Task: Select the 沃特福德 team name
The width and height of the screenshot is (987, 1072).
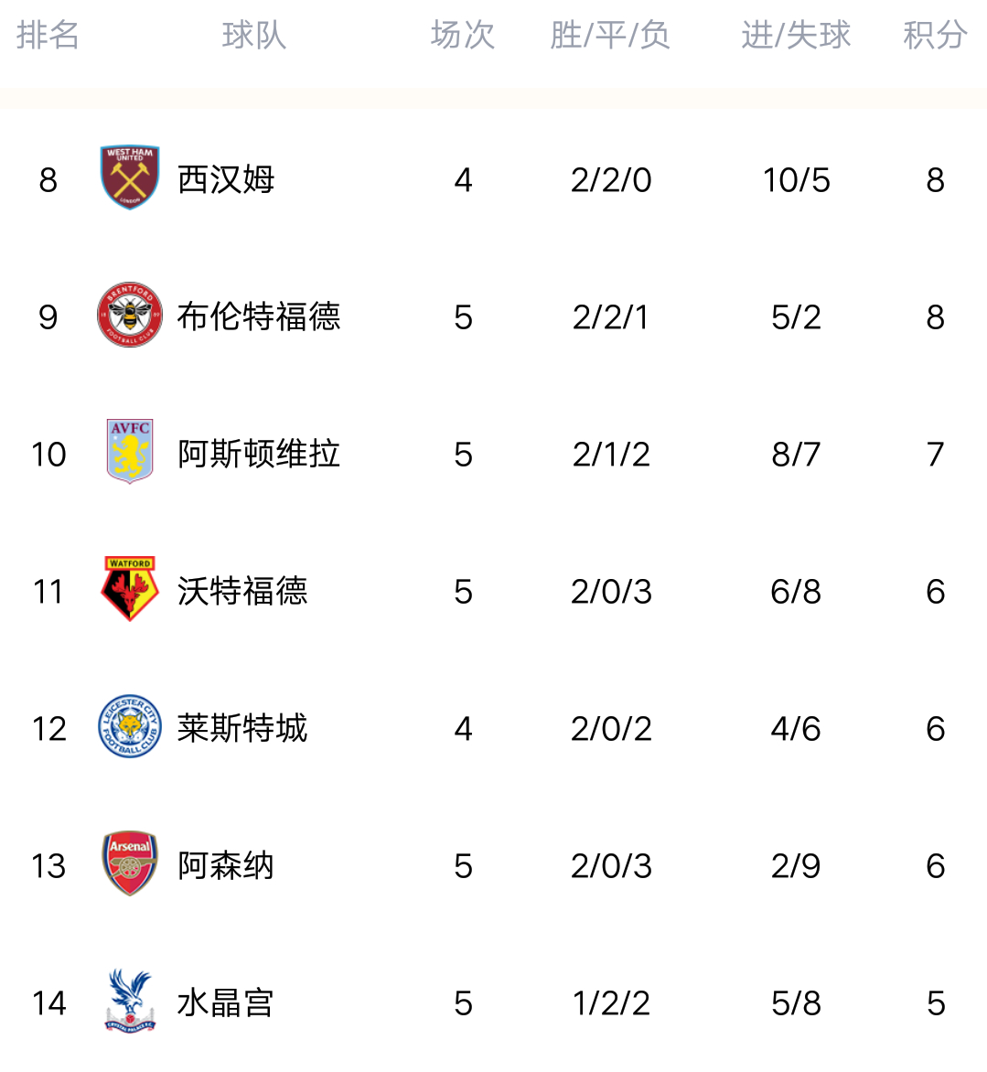Action: click(x=242, y=592)
